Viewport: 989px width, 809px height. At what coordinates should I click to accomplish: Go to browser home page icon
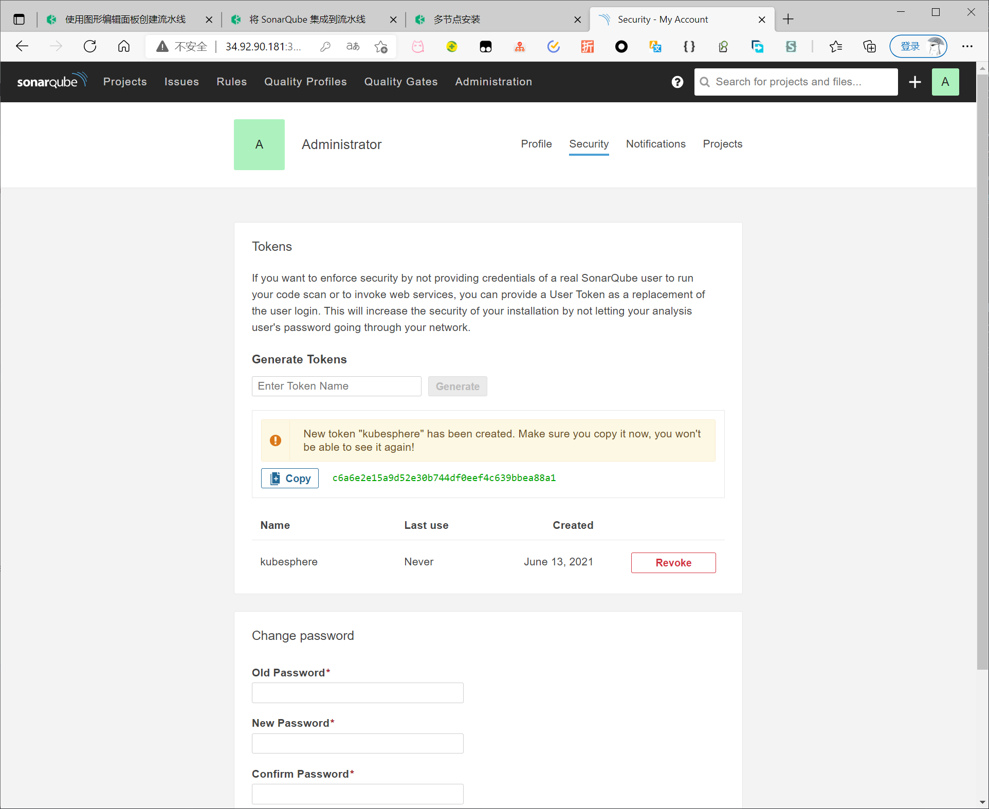pos(124,46)
